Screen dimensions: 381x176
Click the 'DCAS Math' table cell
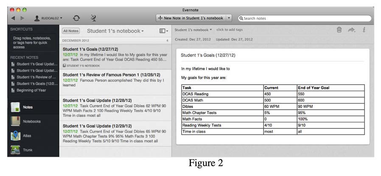point(222,100)
